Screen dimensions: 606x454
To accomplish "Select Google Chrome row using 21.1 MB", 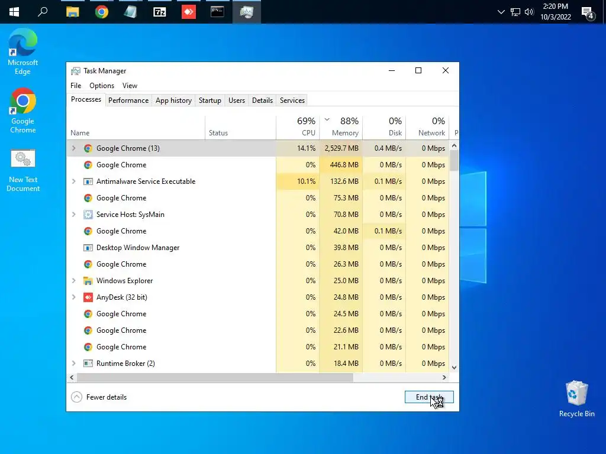I will pyautogui.click(x=258, y=346).
